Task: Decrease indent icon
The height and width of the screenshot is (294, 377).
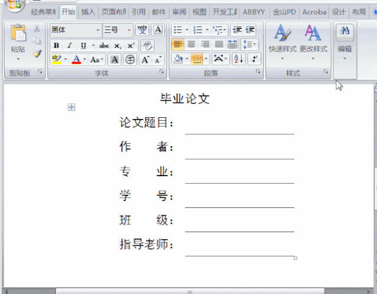Action: (x=237, y=30)
